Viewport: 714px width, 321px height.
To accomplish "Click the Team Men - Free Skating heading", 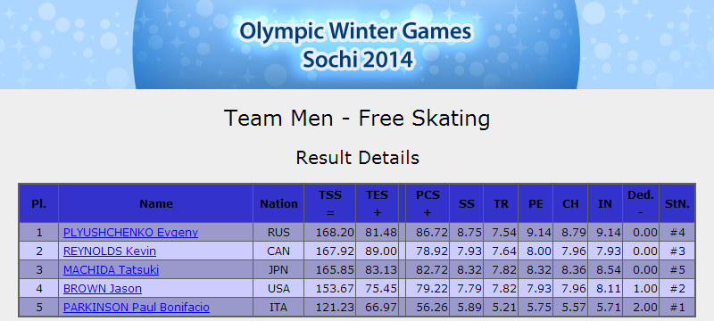I will (x=357, y=119).
